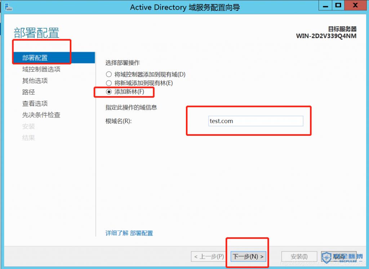Screen dimensions: 369x269
Task: Click the 根域名(R): label
Action: [x=118, y=121]
